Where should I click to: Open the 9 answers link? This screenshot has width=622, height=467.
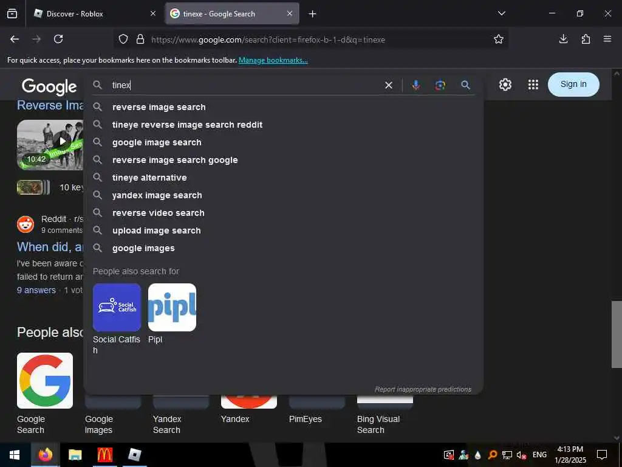(x=36, y=290)
